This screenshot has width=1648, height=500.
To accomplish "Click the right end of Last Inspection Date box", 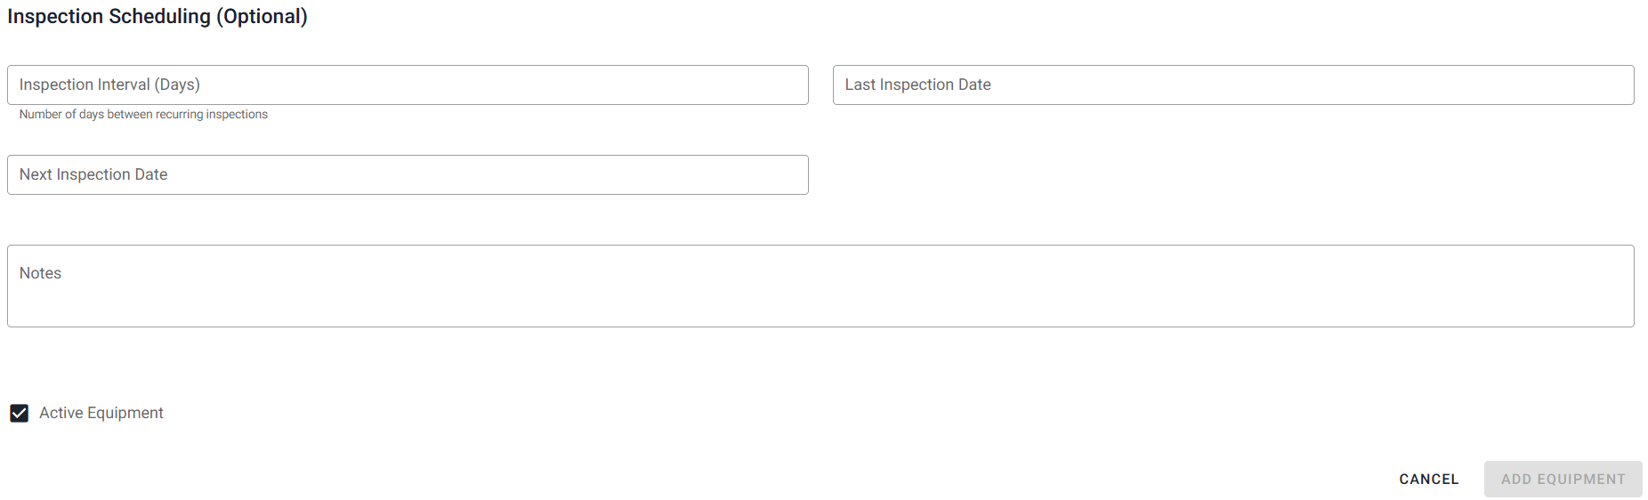I will click(x=1602, y=85).
